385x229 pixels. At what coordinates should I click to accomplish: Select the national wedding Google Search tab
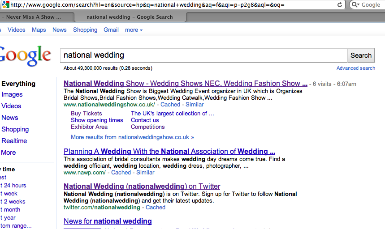pos(130,17)
